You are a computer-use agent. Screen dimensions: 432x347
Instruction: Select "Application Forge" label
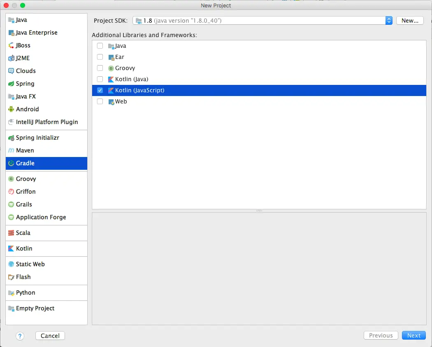[x=41, y=217]
